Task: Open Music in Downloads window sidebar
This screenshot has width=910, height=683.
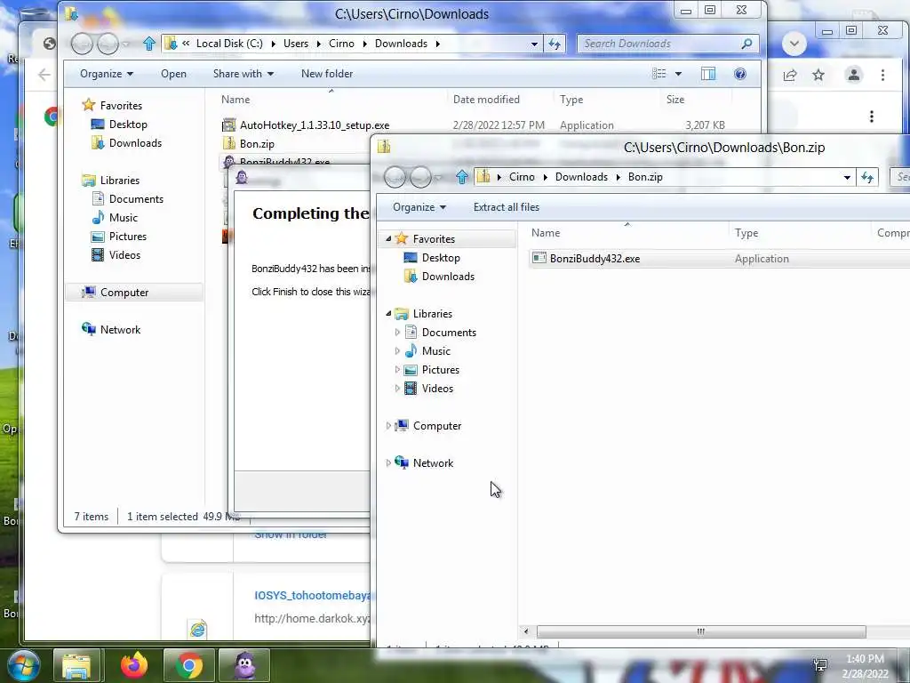Action: tap(123, 218)
